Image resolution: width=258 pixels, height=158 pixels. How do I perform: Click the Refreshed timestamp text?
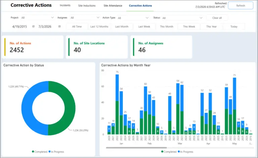(x=210, y=7)
